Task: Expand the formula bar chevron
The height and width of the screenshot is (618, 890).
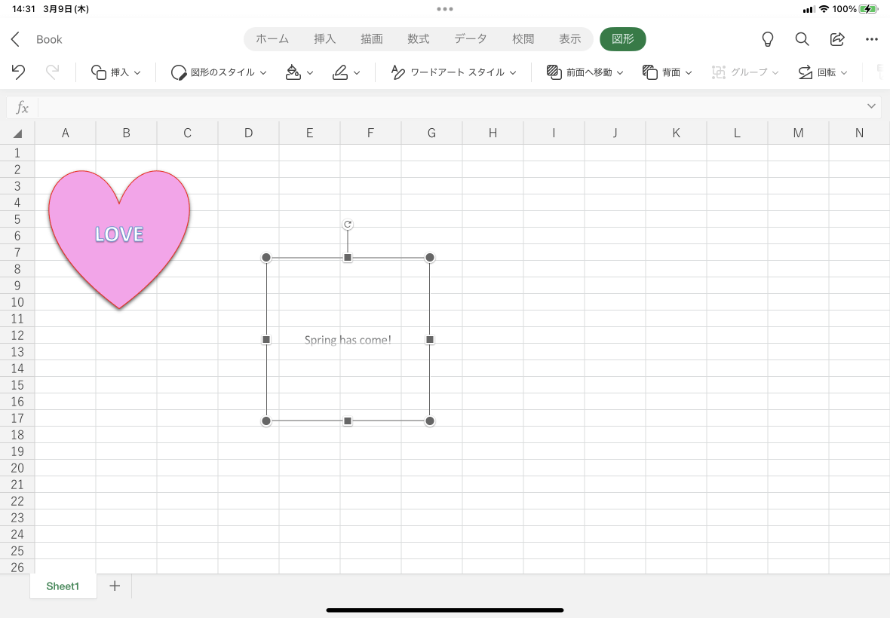Action: [871, 106]
